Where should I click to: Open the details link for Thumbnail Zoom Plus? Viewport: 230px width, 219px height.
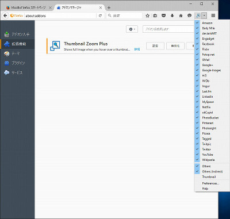point(137,49)
